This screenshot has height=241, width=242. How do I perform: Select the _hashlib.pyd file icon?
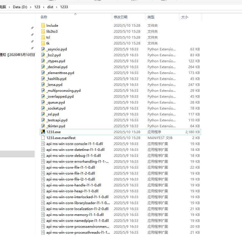click(x=43, y=79)
